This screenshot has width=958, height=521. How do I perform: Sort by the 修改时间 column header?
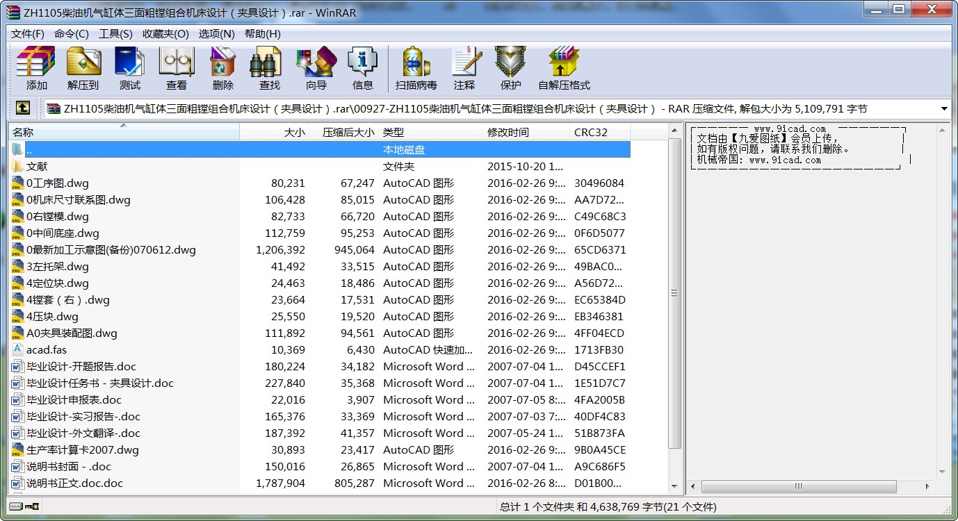point(526,132)
